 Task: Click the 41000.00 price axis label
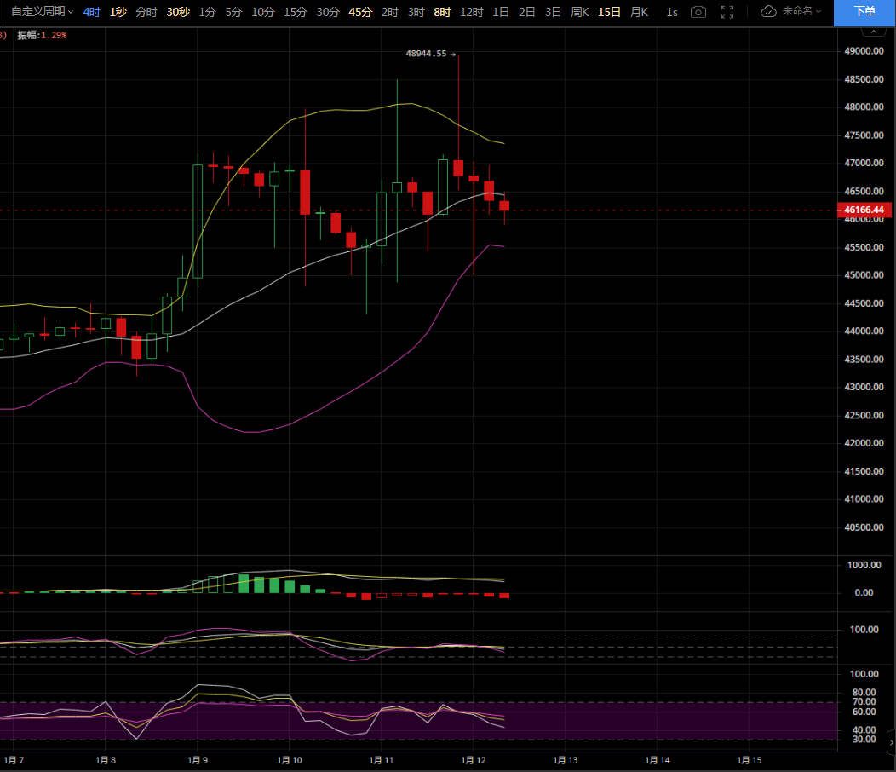(x=864, y=499)
